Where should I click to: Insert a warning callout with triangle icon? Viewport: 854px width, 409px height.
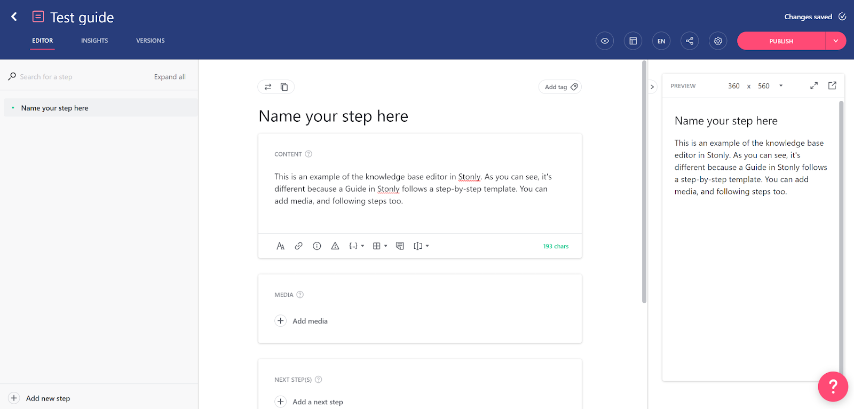[335, 246]
